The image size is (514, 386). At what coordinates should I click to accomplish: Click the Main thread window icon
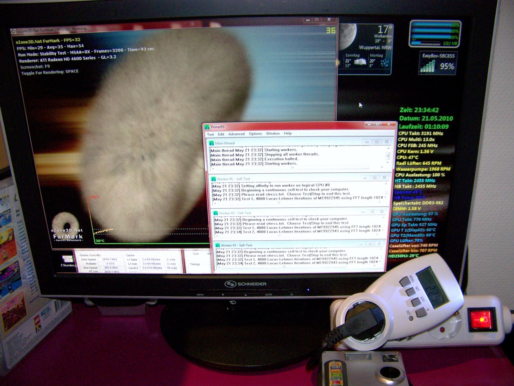[211, 143]
